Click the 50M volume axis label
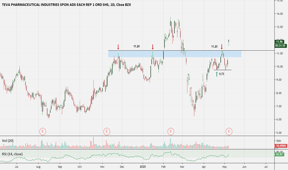Screen dimensions: 288x170 pyautogui.click(x=279, y=141)
